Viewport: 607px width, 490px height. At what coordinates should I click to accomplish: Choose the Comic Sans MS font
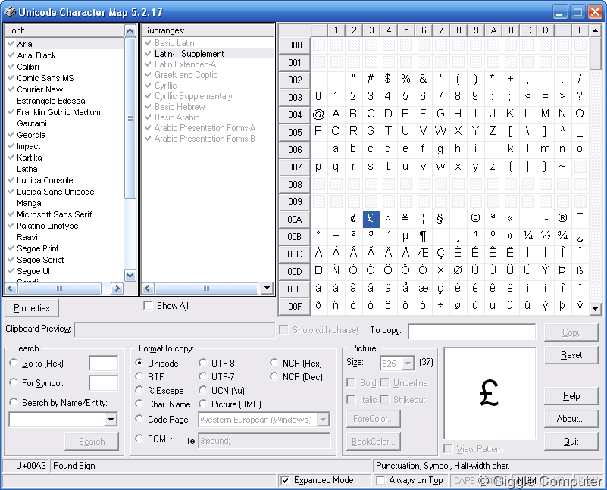coord(45,78)
